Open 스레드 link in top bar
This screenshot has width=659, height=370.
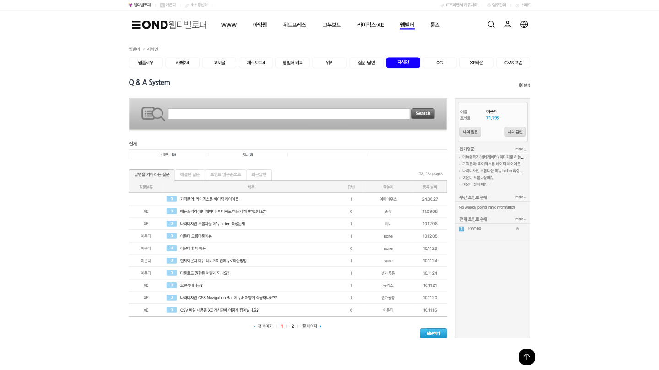(523, 5)
